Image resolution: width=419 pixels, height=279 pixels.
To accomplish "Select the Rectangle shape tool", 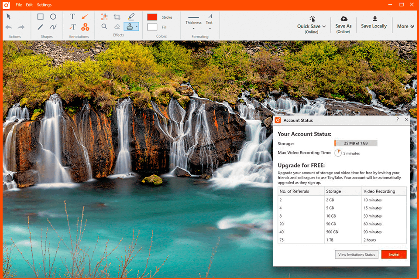I will (x=41, y=17).
